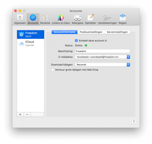This screenshot has width=152, height=144.
Task: Select the iCloud account in sidebar
Action: tap(30, 43)
